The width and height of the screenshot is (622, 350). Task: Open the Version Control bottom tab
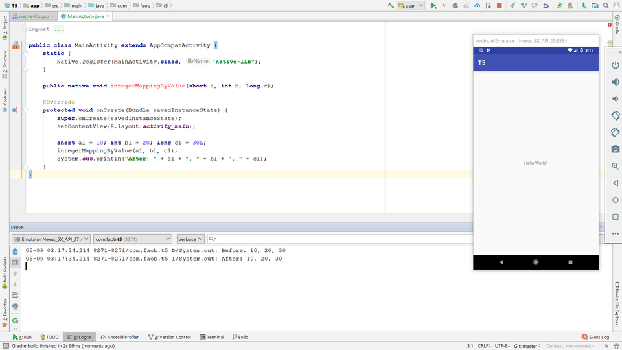[x=169, y=337]
